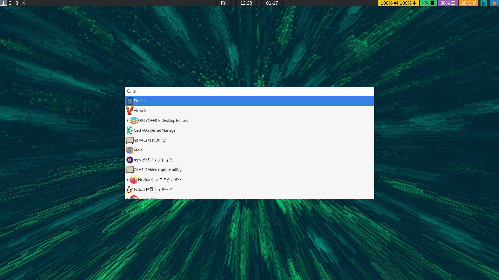Viewport: 499px width, 280px height.
Task: Click the Pluma text editor icon
Action: pyautogui.click(x=130, y=101)
